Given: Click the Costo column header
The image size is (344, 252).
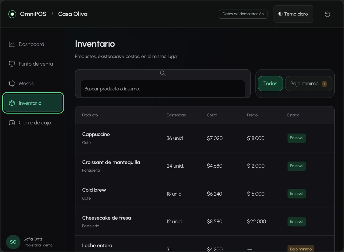Looking at the screenshot, I should pos(212,115).
